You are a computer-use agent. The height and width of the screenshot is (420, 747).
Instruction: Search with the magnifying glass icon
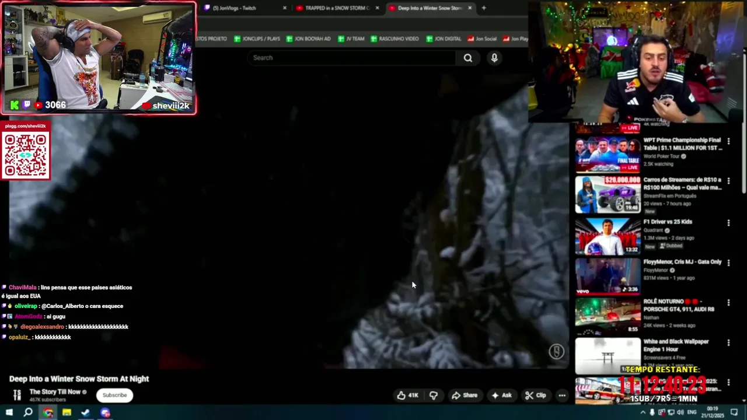[468, 58]
